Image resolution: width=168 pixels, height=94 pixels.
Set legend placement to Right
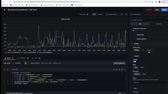pyautogui.click(x=144, y=74)
